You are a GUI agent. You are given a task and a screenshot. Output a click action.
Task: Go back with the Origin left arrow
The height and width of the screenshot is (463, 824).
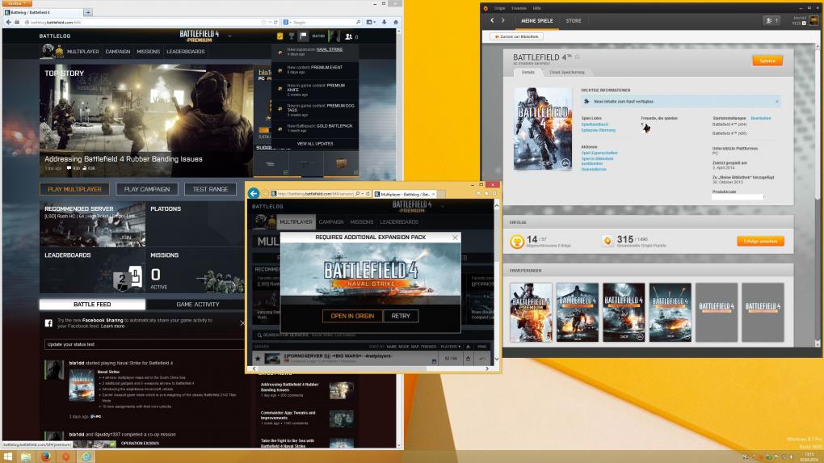click(492, 20)
